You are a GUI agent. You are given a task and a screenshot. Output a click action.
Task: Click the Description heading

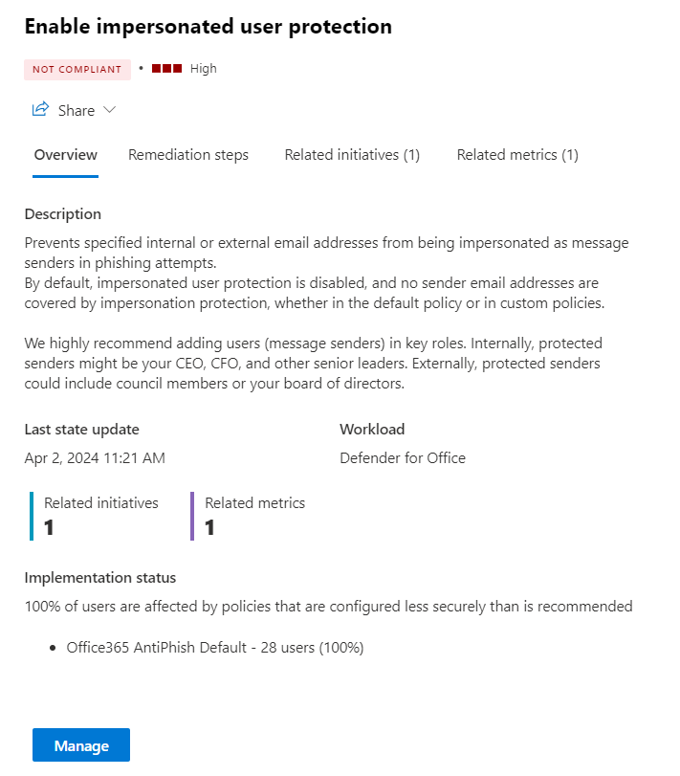[x=63, y=214]
